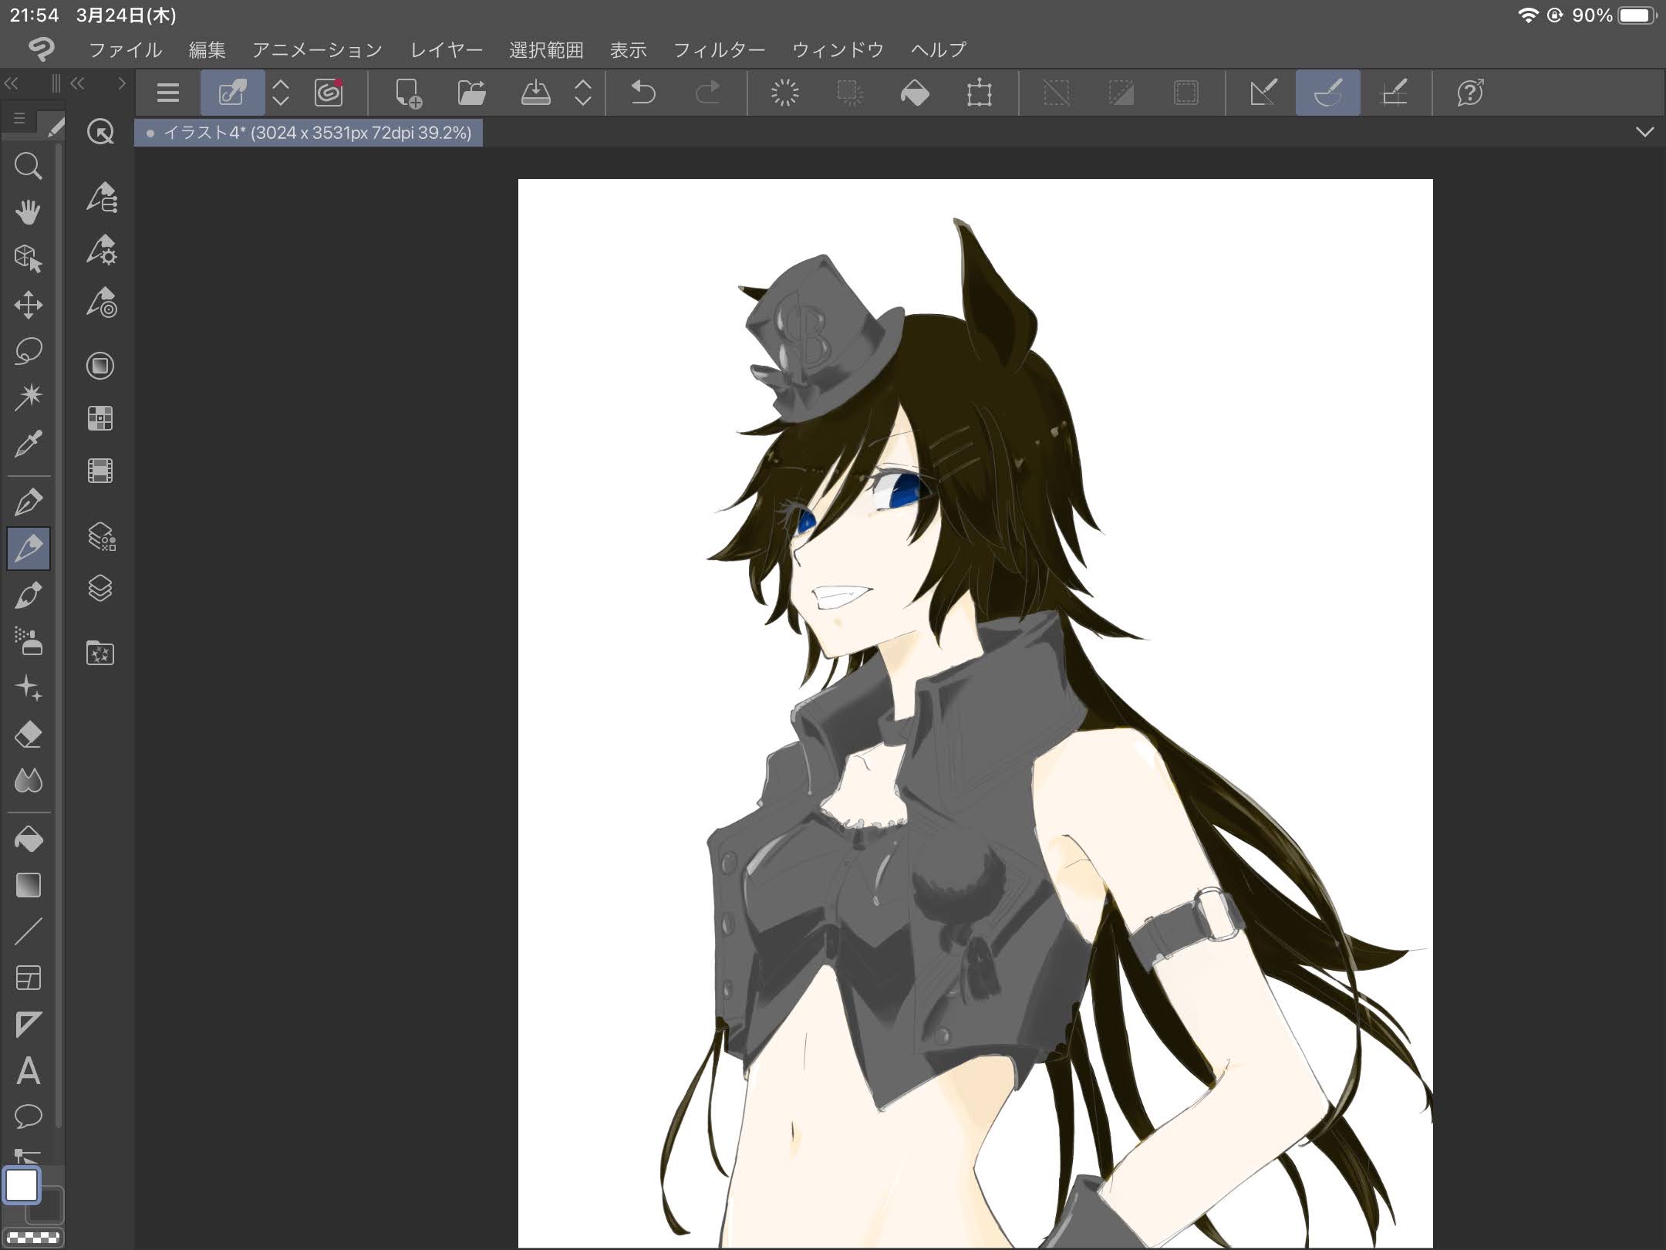The image size is (1666, 1250).
Task: Select the Eyedropper tool
Action: coord(29,444)
